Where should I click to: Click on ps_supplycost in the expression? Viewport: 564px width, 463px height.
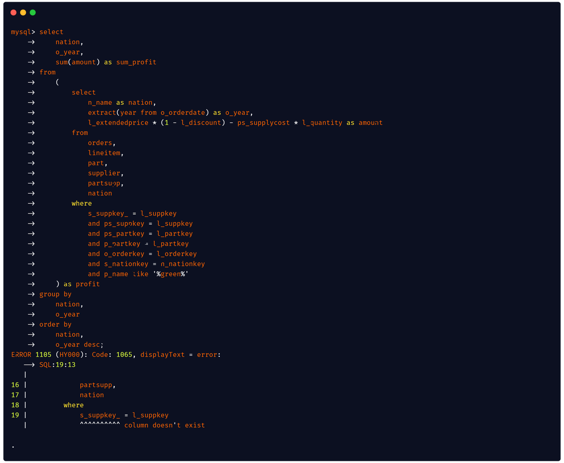pos(263,123)
